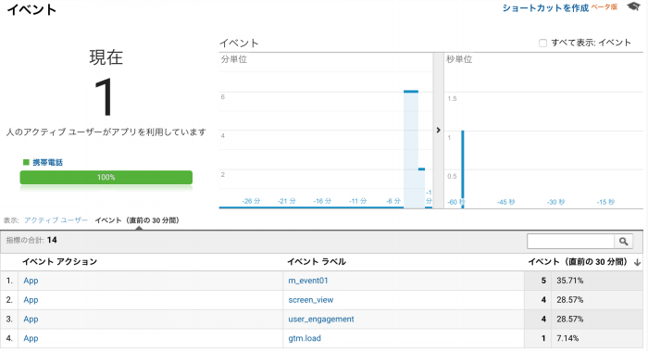648x351 pixels.
Task: Check the すべて表示: イベント checkbox
Action: (x=542, y=43)
